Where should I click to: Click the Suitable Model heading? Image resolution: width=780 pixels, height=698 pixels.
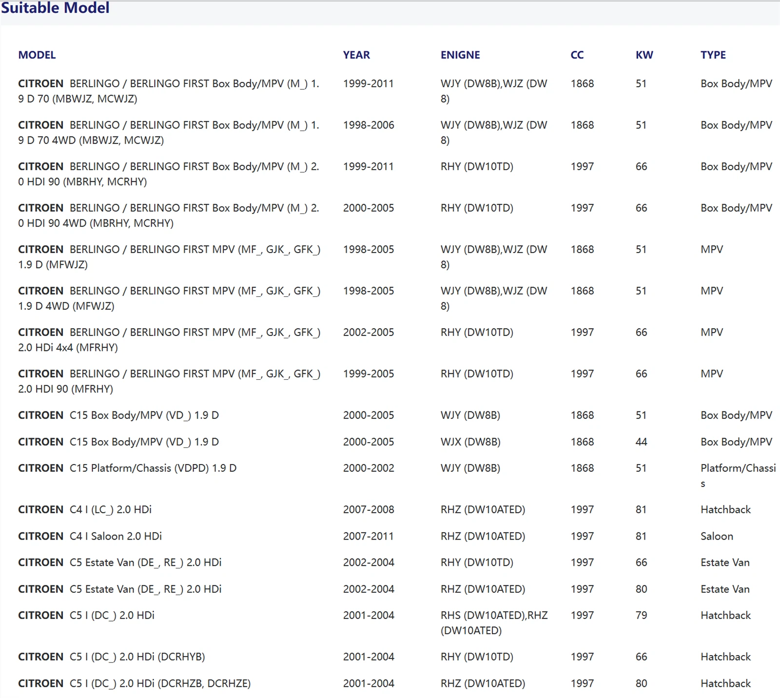click(55, 8)
